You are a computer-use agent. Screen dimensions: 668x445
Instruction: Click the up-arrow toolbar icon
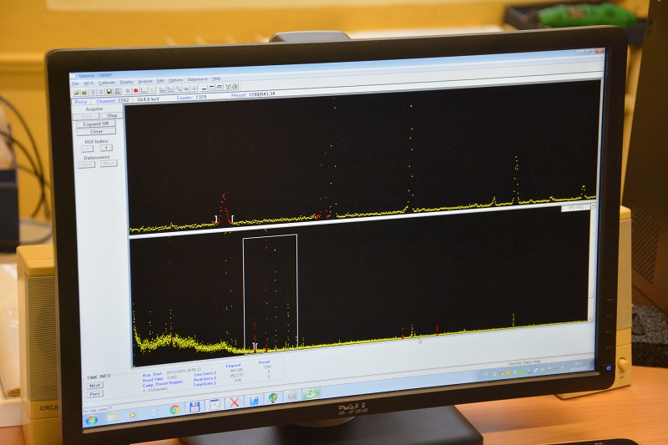tap(93, 92)
